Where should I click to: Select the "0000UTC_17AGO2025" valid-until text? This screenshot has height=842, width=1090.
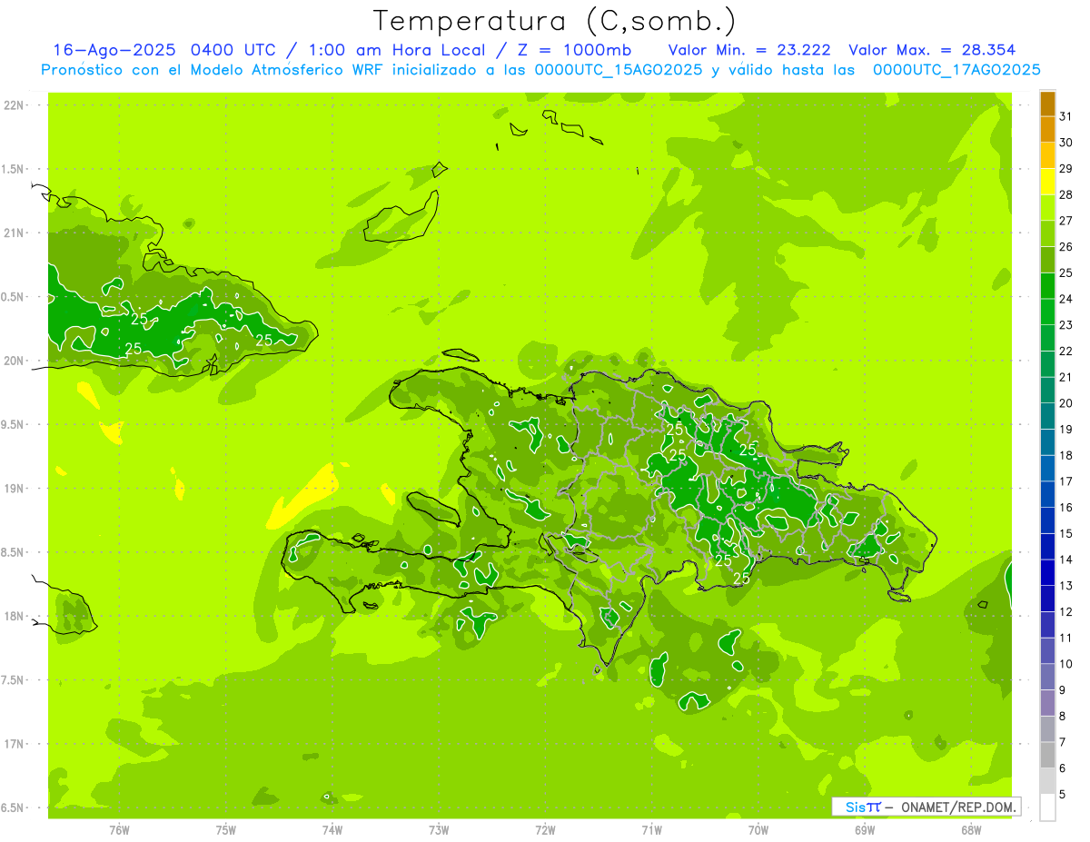[956, 69]
